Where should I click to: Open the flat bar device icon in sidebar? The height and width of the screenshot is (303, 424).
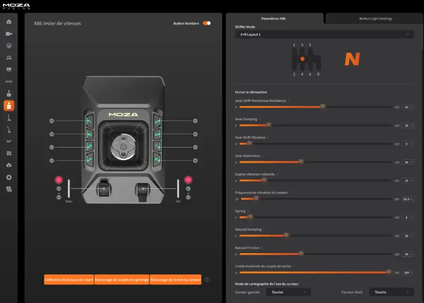pyautogui.click(x=9, y=82)
